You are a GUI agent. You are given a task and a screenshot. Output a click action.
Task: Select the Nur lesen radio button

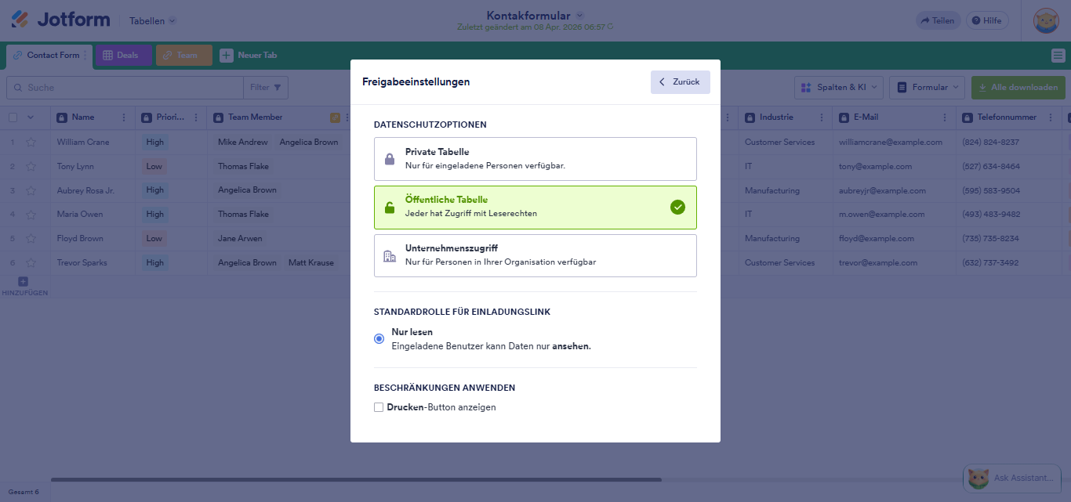(x=379, y=338)
